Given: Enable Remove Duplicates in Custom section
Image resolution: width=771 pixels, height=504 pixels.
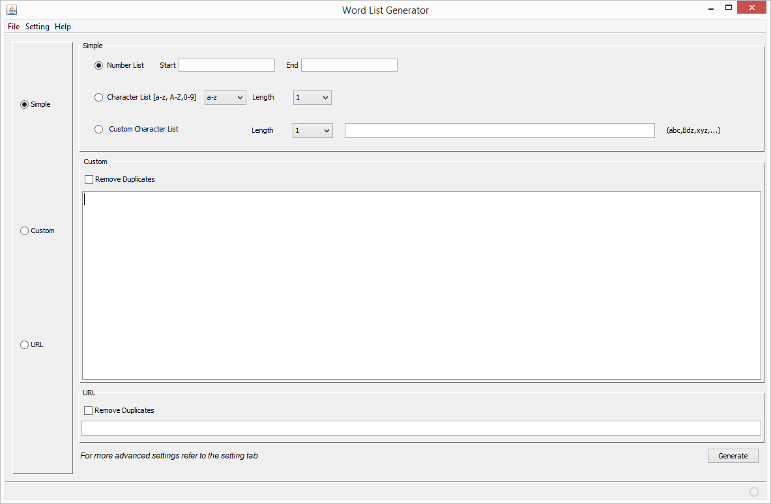Looking at the screenshot, I should (89, 179).
